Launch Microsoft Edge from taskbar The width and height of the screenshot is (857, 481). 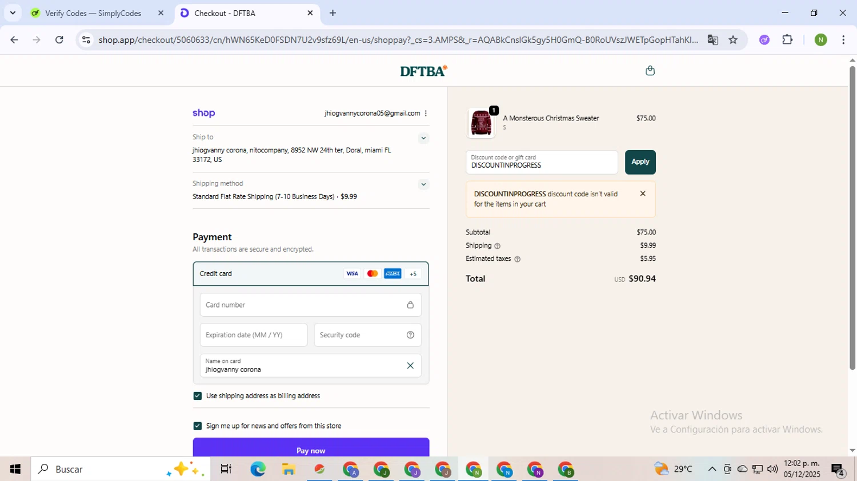[258, 469]
